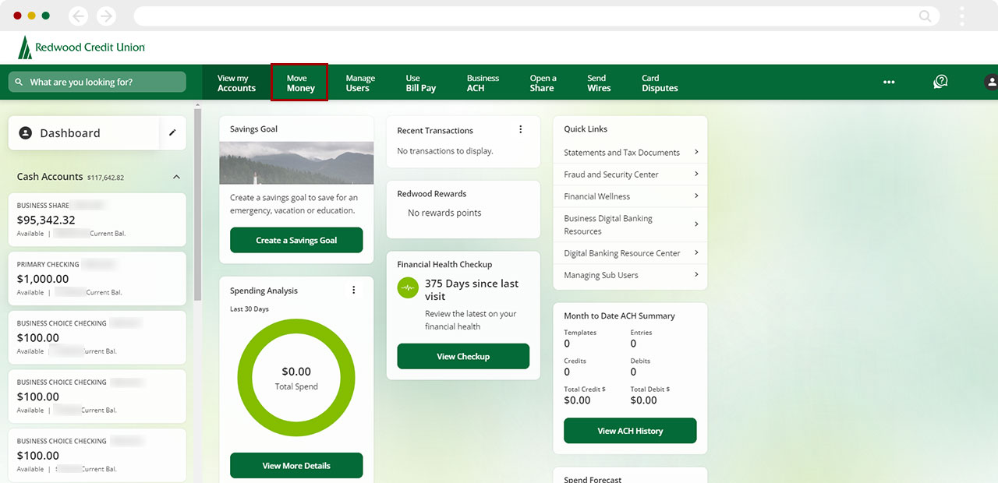This screenshot has height=483, width=998.
Task: Select Open a Share
Action: click(543, 83)
